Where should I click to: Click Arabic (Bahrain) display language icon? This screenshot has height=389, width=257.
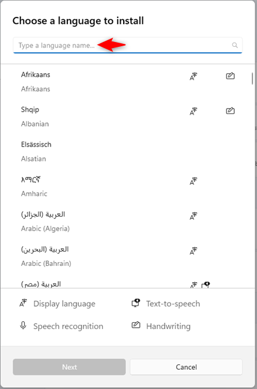point(193,251)
